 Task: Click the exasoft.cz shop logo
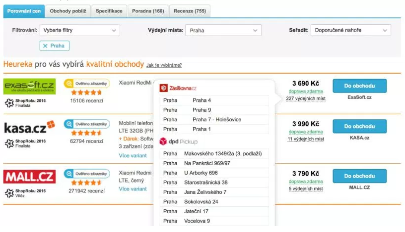click(x=29, y=86)
